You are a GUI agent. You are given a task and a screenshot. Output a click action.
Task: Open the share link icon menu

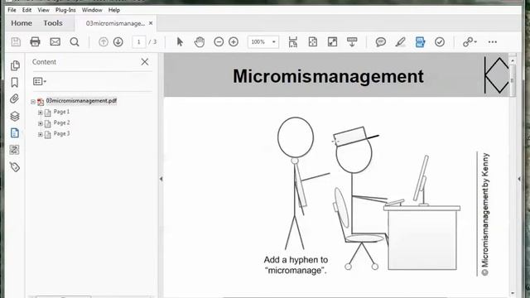[470, 42]
